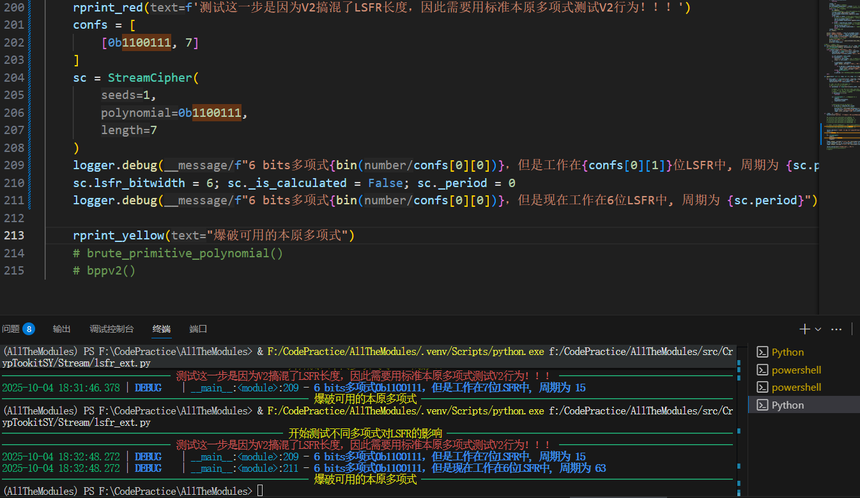Switch to the 问题 panel tab
Screen dimensions: 860x498
point(11,329)
